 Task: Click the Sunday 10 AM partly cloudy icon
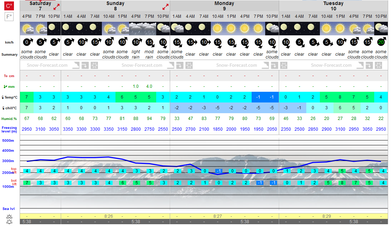point(109,29)
